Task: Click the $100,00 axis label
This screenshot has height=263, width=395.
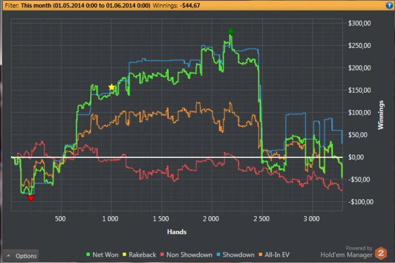Action: [x=359, y=113]
